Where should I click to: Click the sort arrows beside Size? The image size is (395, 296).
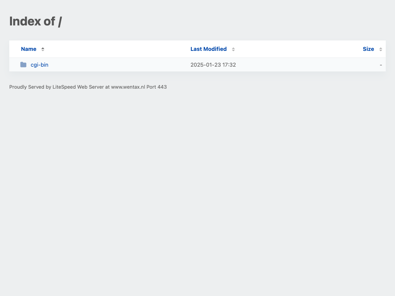pos(380,49)
